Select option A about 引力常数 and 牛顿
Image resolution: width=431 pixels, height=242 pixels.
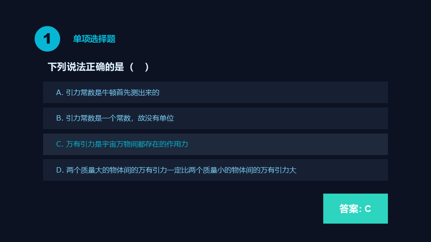click(215, 93)
